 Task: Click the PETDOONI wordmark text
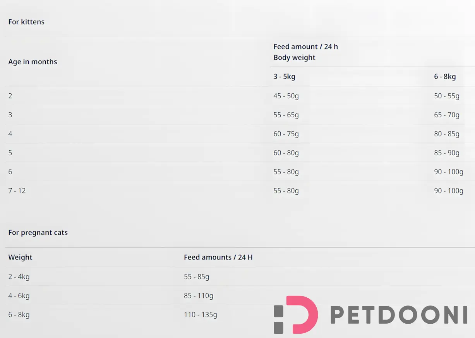(399, 315)
